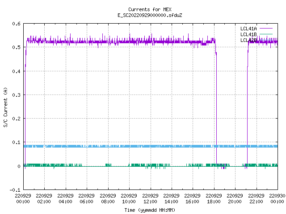Click the 0.2 y-axis tick label

point(17,119)
